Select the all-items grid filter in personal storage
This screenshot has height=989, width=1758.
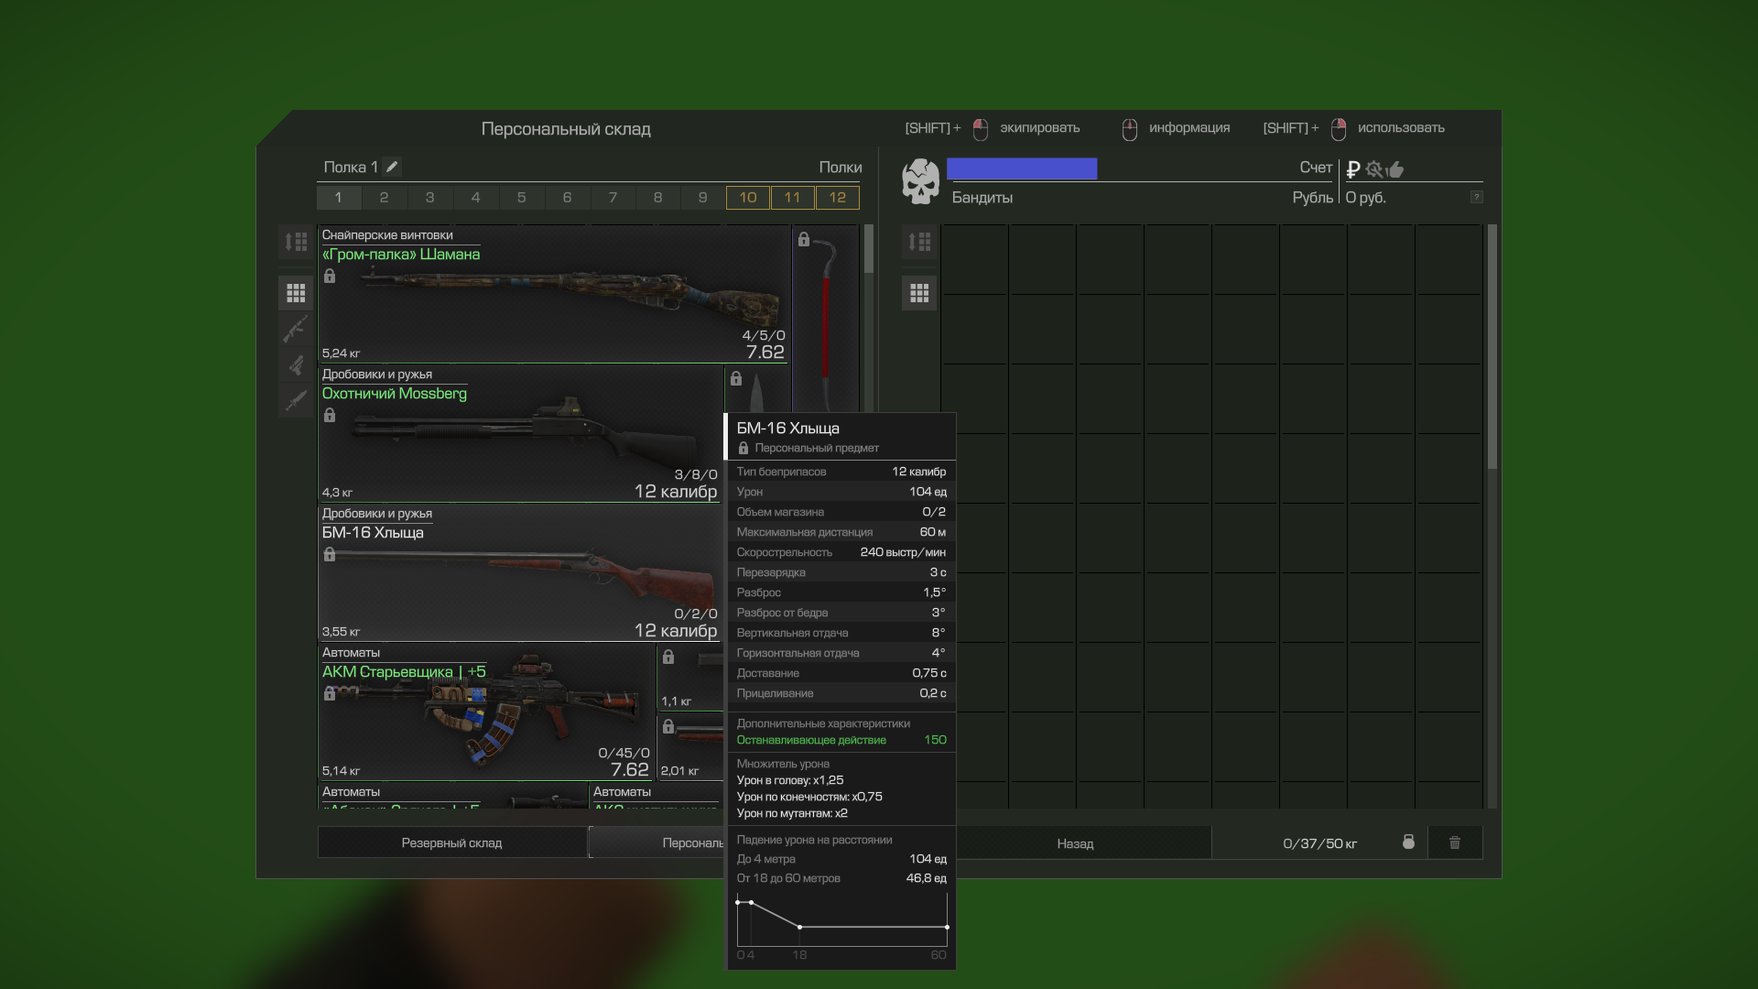pyautogui.click(x=296, y=293)
